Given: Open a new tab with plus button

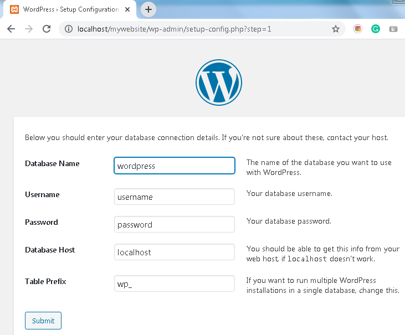Looking at the screenshot, I should click(148, 9).
